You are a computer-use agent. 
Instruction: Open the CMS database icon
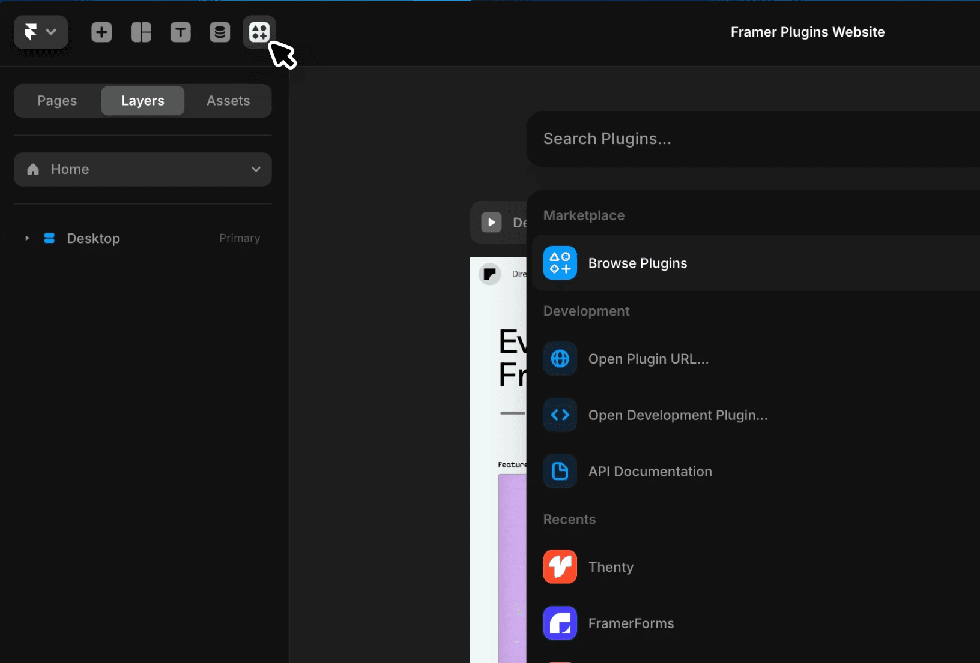coord(220,32)
